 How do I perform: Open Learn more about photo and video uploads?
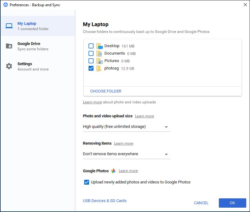(92, 102)
